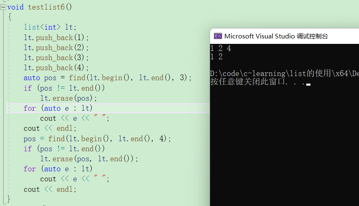359x206 pixels.
Task: Click the line finding value 4
Action: pyautogui.click(x=97, y=139)
